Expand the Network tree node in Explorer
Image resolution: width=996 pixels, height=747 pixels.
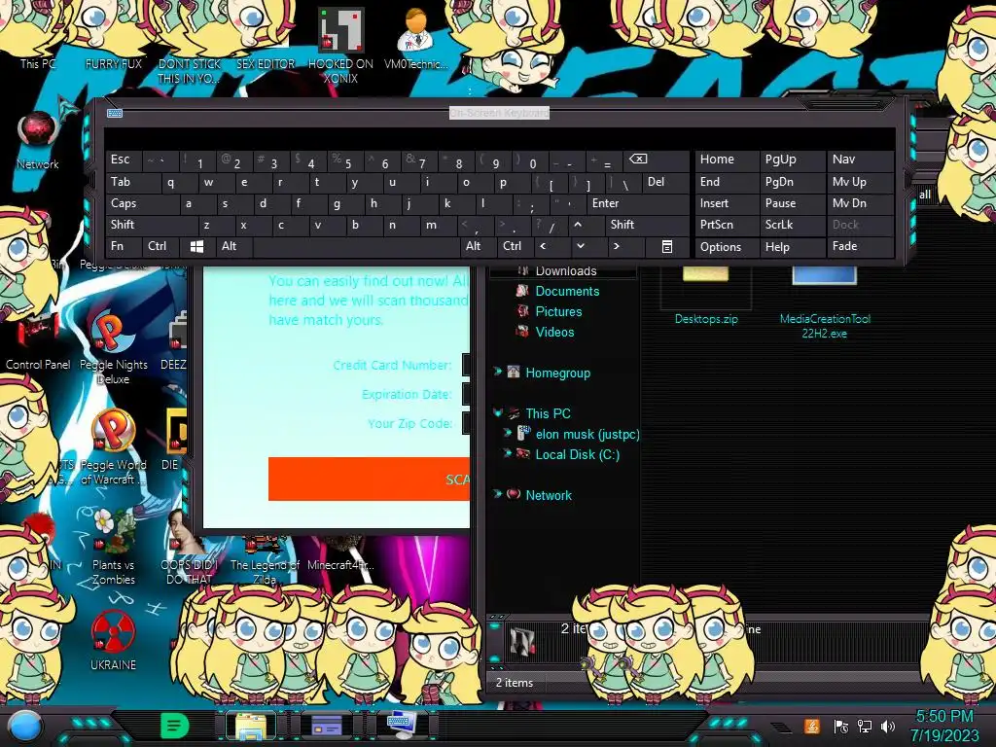pyautogui.click(x=497, y=494)
